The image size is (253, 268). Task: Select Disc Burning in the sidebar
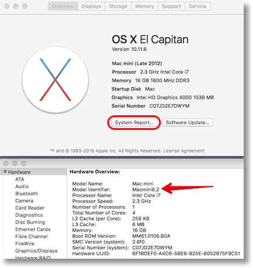click(x=30, y=222)
